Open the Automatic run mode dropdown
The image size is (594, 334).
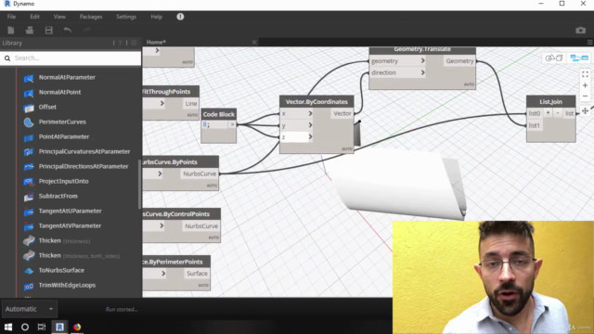point(29,309)
